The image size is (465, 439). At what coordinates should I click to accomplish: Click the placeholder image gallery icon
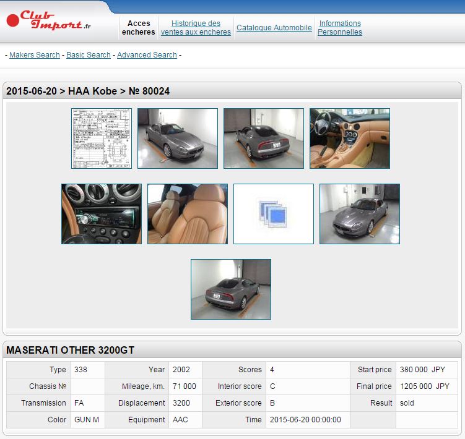pos(274,214)
